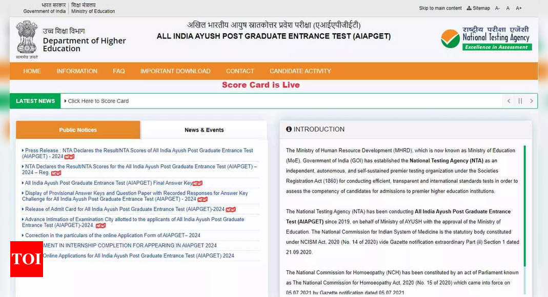Open CANDIDATE ACTIVITY menu
The width and height of the screenshot is (548, 297).
300,71
